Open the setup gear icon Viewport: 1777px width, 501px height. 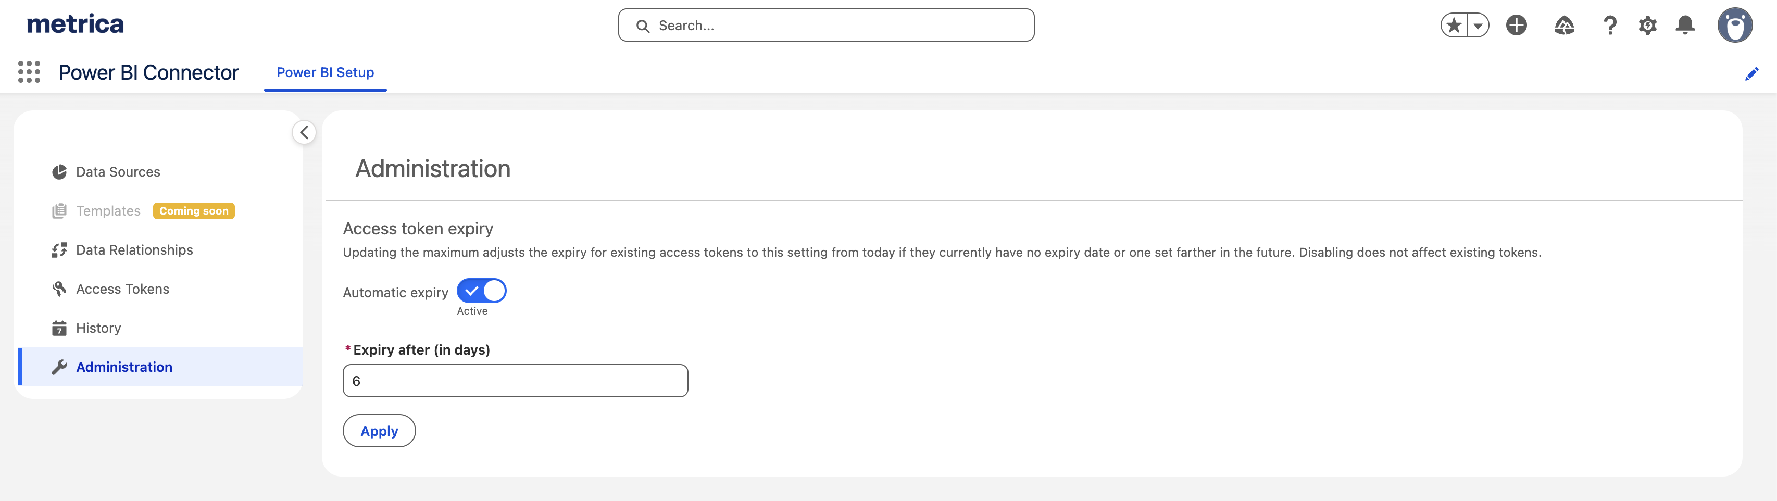coord(1647,26)
